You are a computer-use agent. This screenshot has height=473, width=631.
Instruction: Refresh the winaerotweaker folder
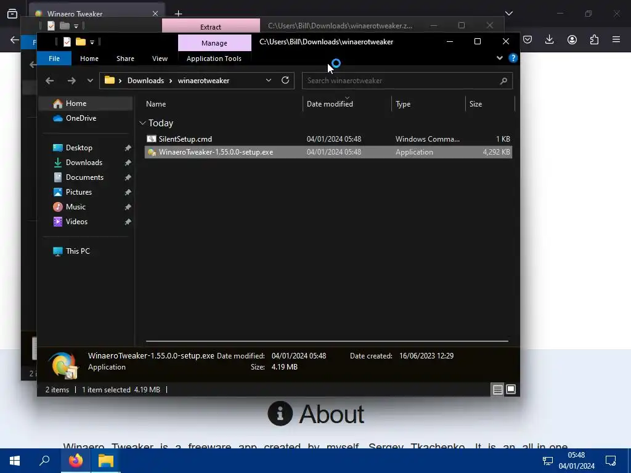[285, 80]
